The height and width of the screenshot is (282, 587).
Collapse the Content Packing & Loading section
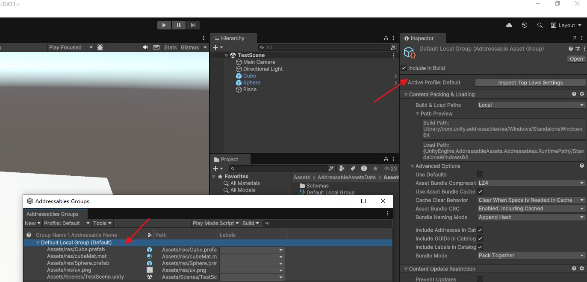click(405, 95)
